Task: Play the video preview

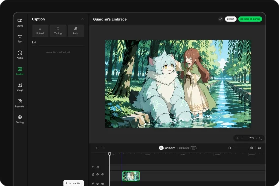Action: (x=161, y=148)
